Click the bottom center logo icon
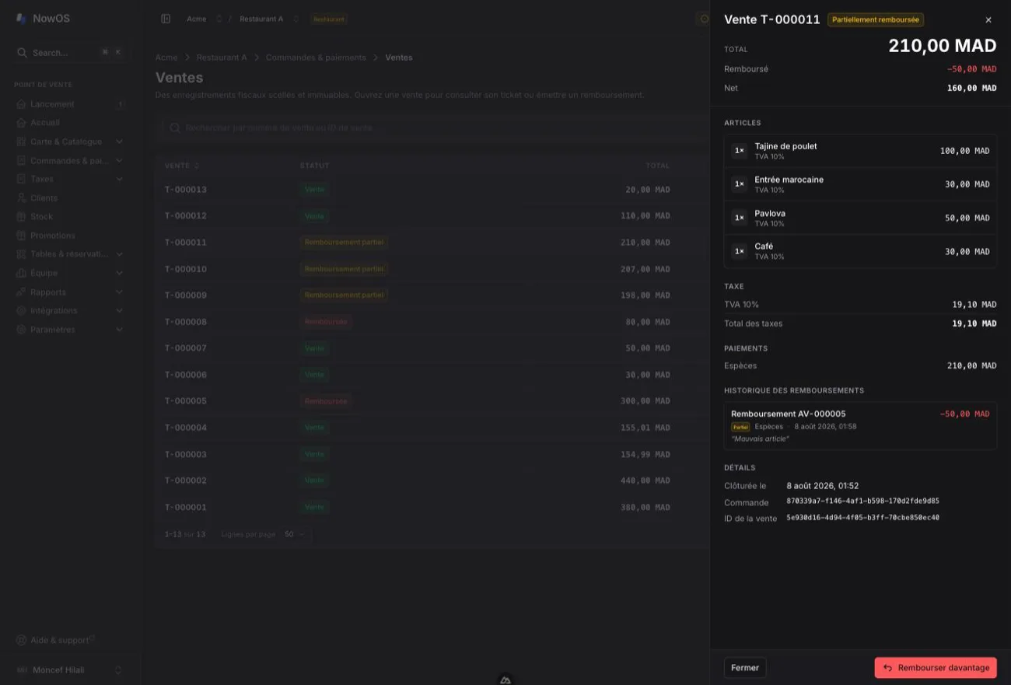 (505, 679)
